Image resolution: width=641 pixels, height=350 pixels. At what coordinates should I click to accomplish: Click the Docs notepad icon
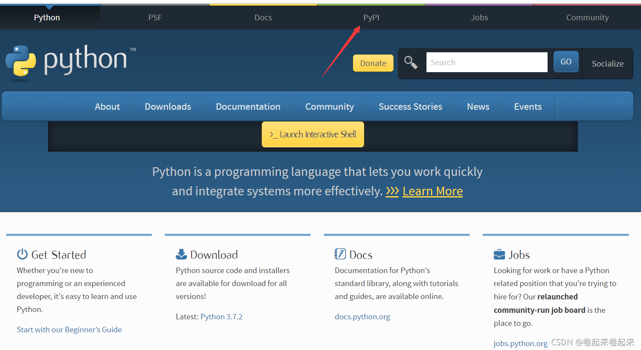(x=340, y=254)
